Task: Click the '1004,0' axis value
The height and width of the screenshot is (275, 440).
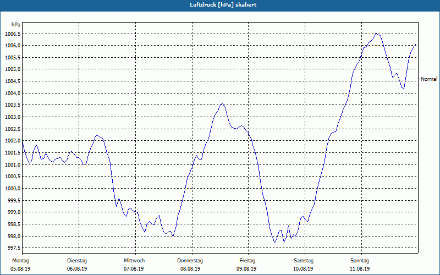Action: click(13, 93)
